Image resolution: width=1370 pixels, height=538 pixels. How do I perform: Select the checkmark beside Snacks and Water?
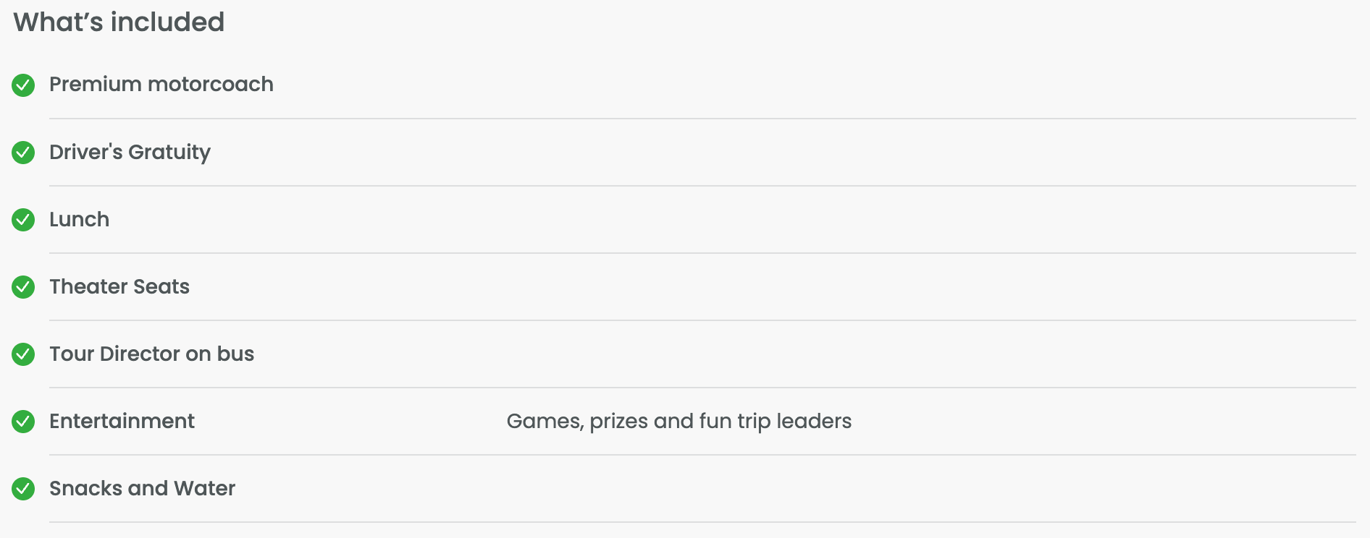[x=23, y=489]
